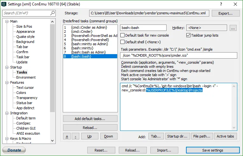Image resolution: width=243 pixels, height=156 pixels.
Task: Collapse the Startup tree node
Action: click(x=7, y=67)
